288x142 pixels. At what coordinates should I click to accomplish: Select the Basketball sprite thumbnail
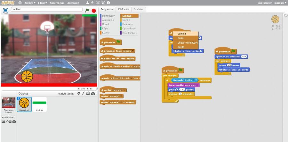coord(24,104)
